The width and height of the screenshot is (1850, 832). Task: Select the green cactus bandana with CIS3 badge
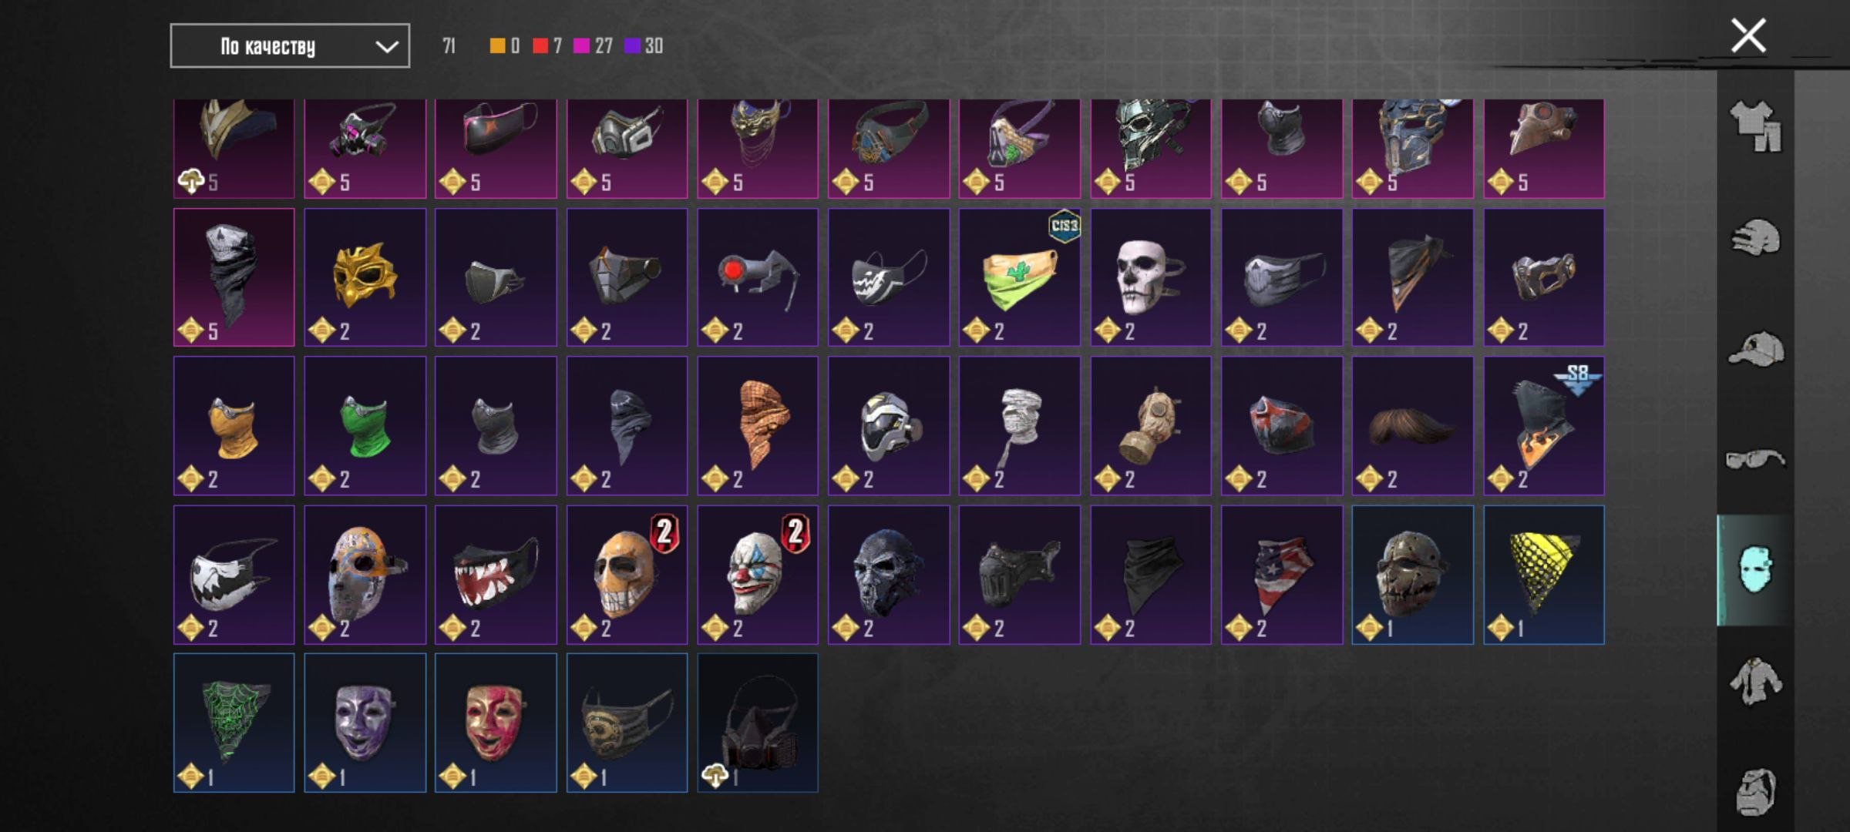(1019, 277)
